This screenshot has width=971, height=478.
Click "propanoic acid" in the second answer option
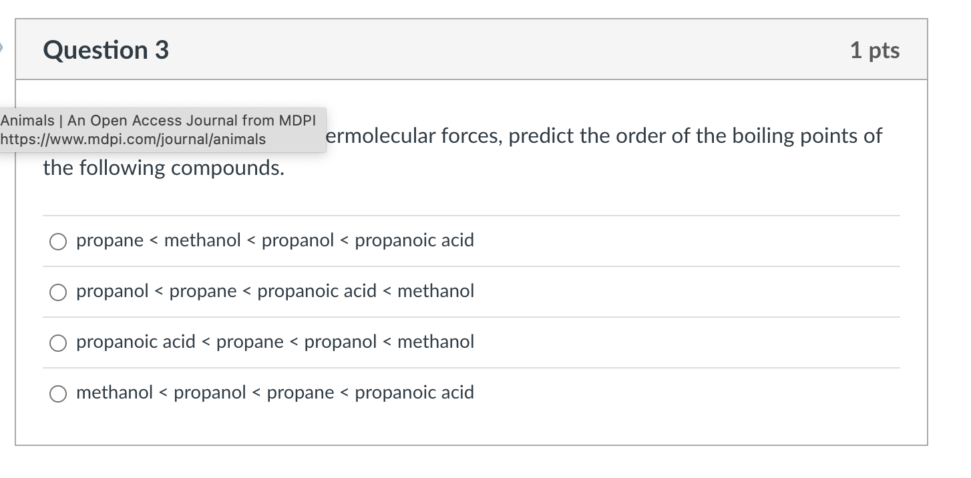coord(317,291)
